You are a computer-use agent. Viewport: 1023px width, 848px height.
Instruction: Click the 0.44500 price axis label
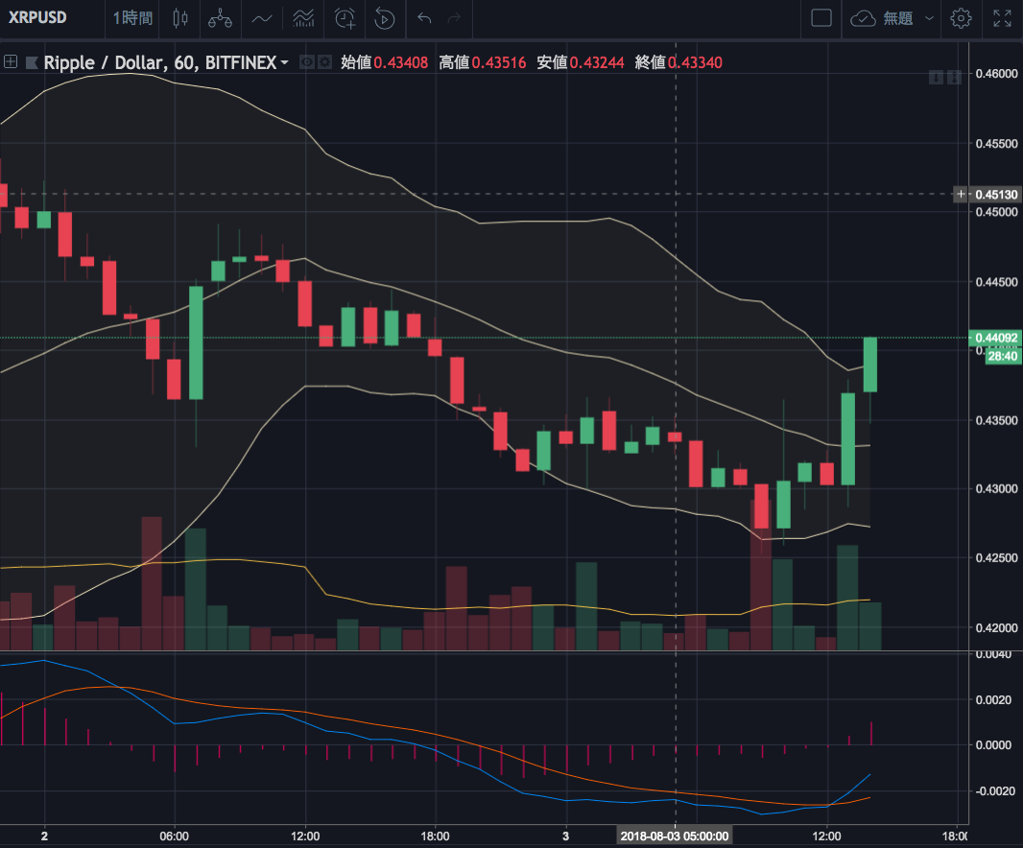coord(996,282)
